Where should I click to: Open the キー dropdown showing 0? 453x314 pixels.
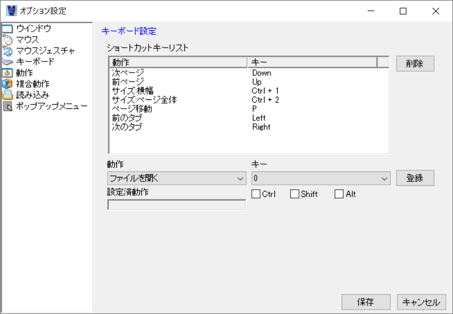click(321, 179)
